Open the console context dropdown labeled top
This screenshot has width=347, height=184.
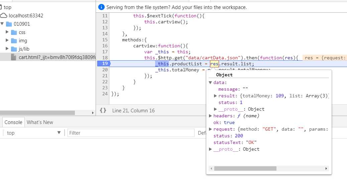click(x=34, y=133)
